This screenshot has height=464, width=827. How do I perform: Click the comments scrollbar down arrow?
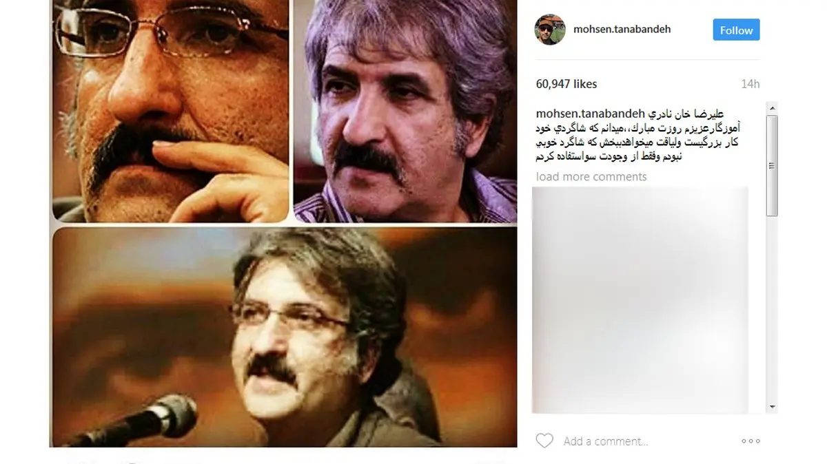[x=772, y=407]
